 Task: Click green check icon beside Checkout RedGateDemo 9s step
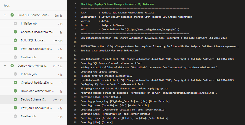click(16, 32)
